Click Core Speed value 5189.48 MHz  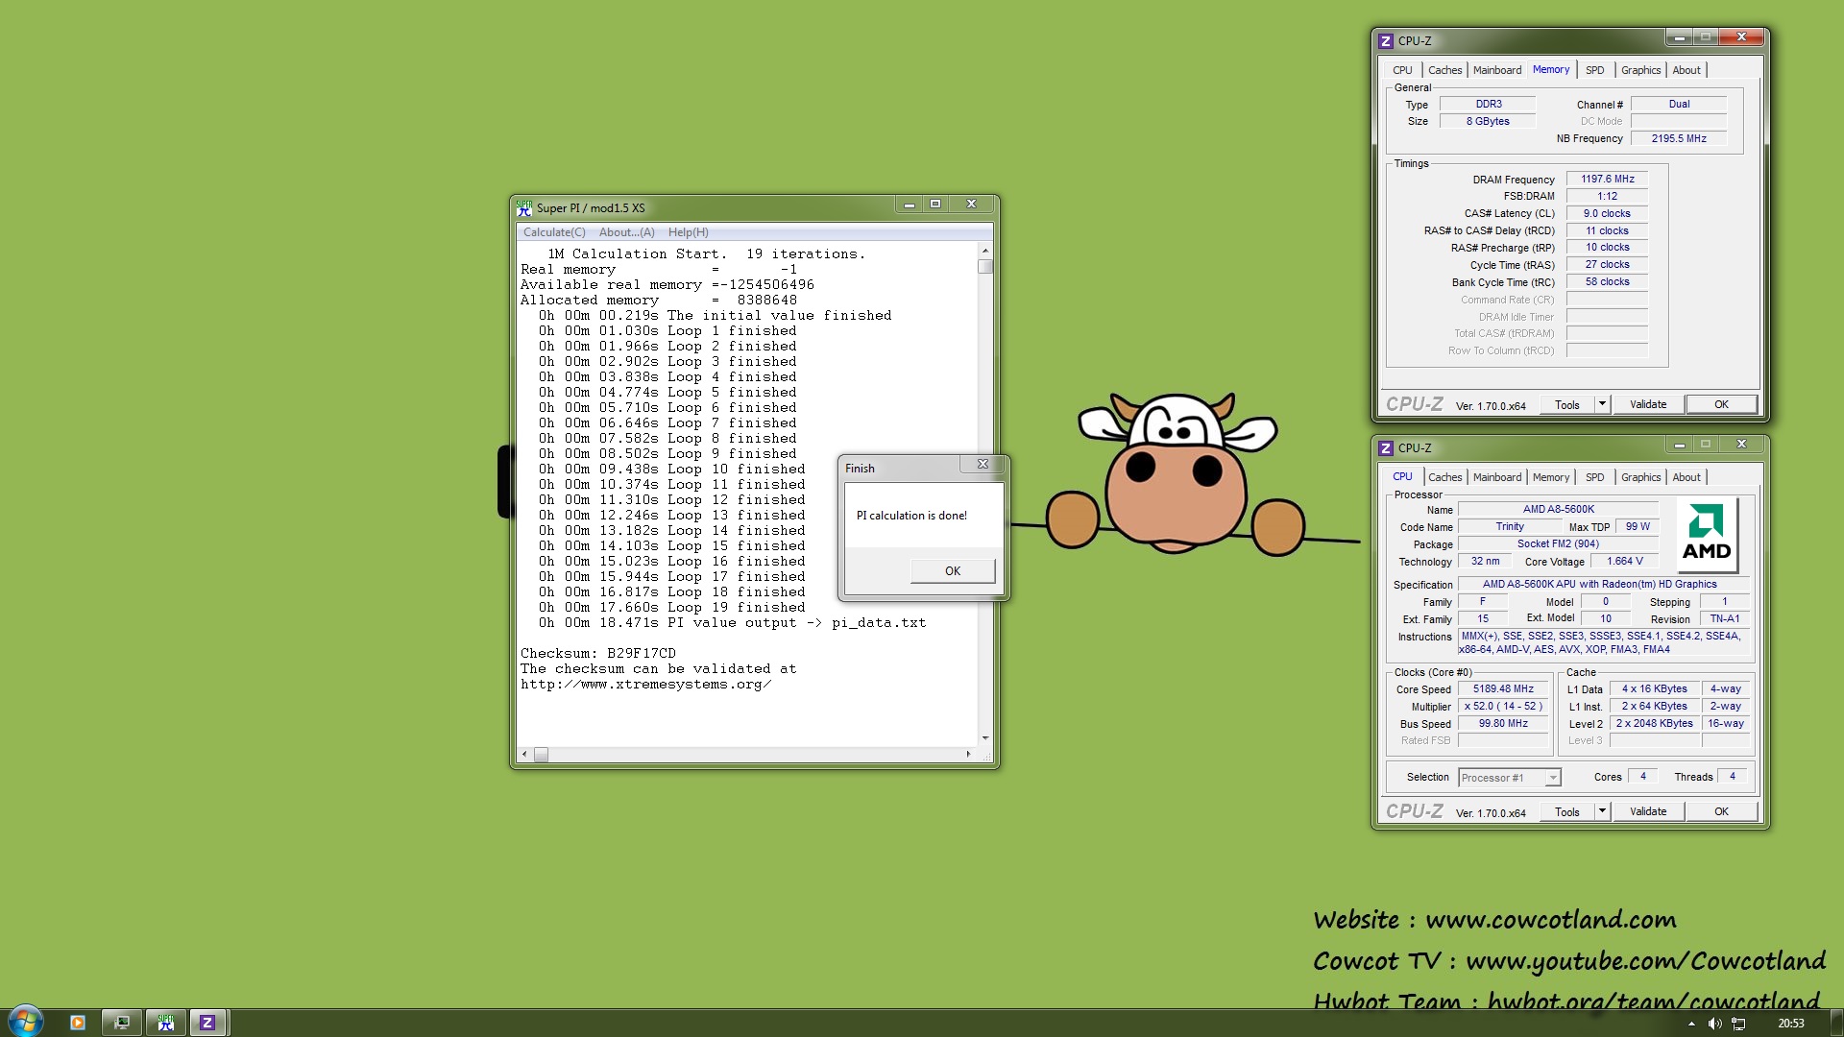click(x=1504, y=689)
